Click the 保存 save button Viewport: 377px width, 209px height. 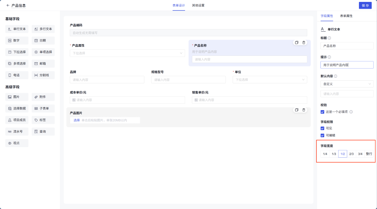(365, 6)
